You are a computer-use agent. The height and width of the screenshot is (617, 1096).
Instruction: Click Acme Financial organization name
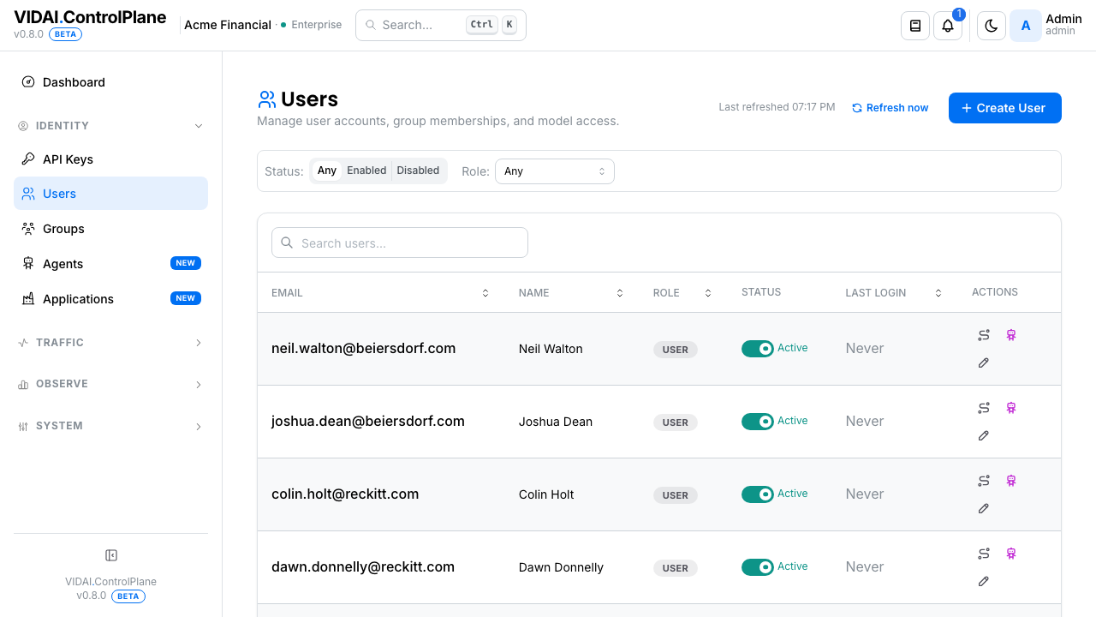(x=228, y=25)
